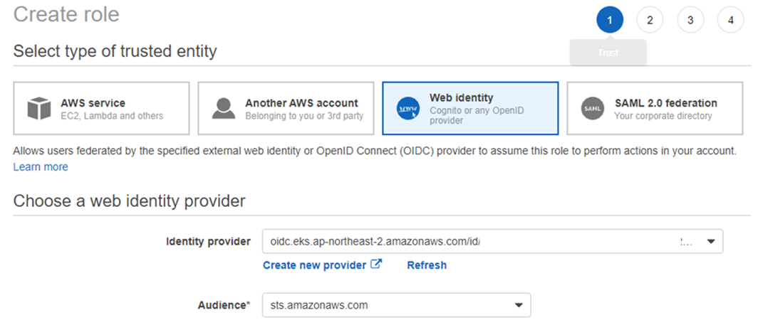Viewport: 758px width, 325px height.
Task: Click the Create new provider link
Action: 315,265
